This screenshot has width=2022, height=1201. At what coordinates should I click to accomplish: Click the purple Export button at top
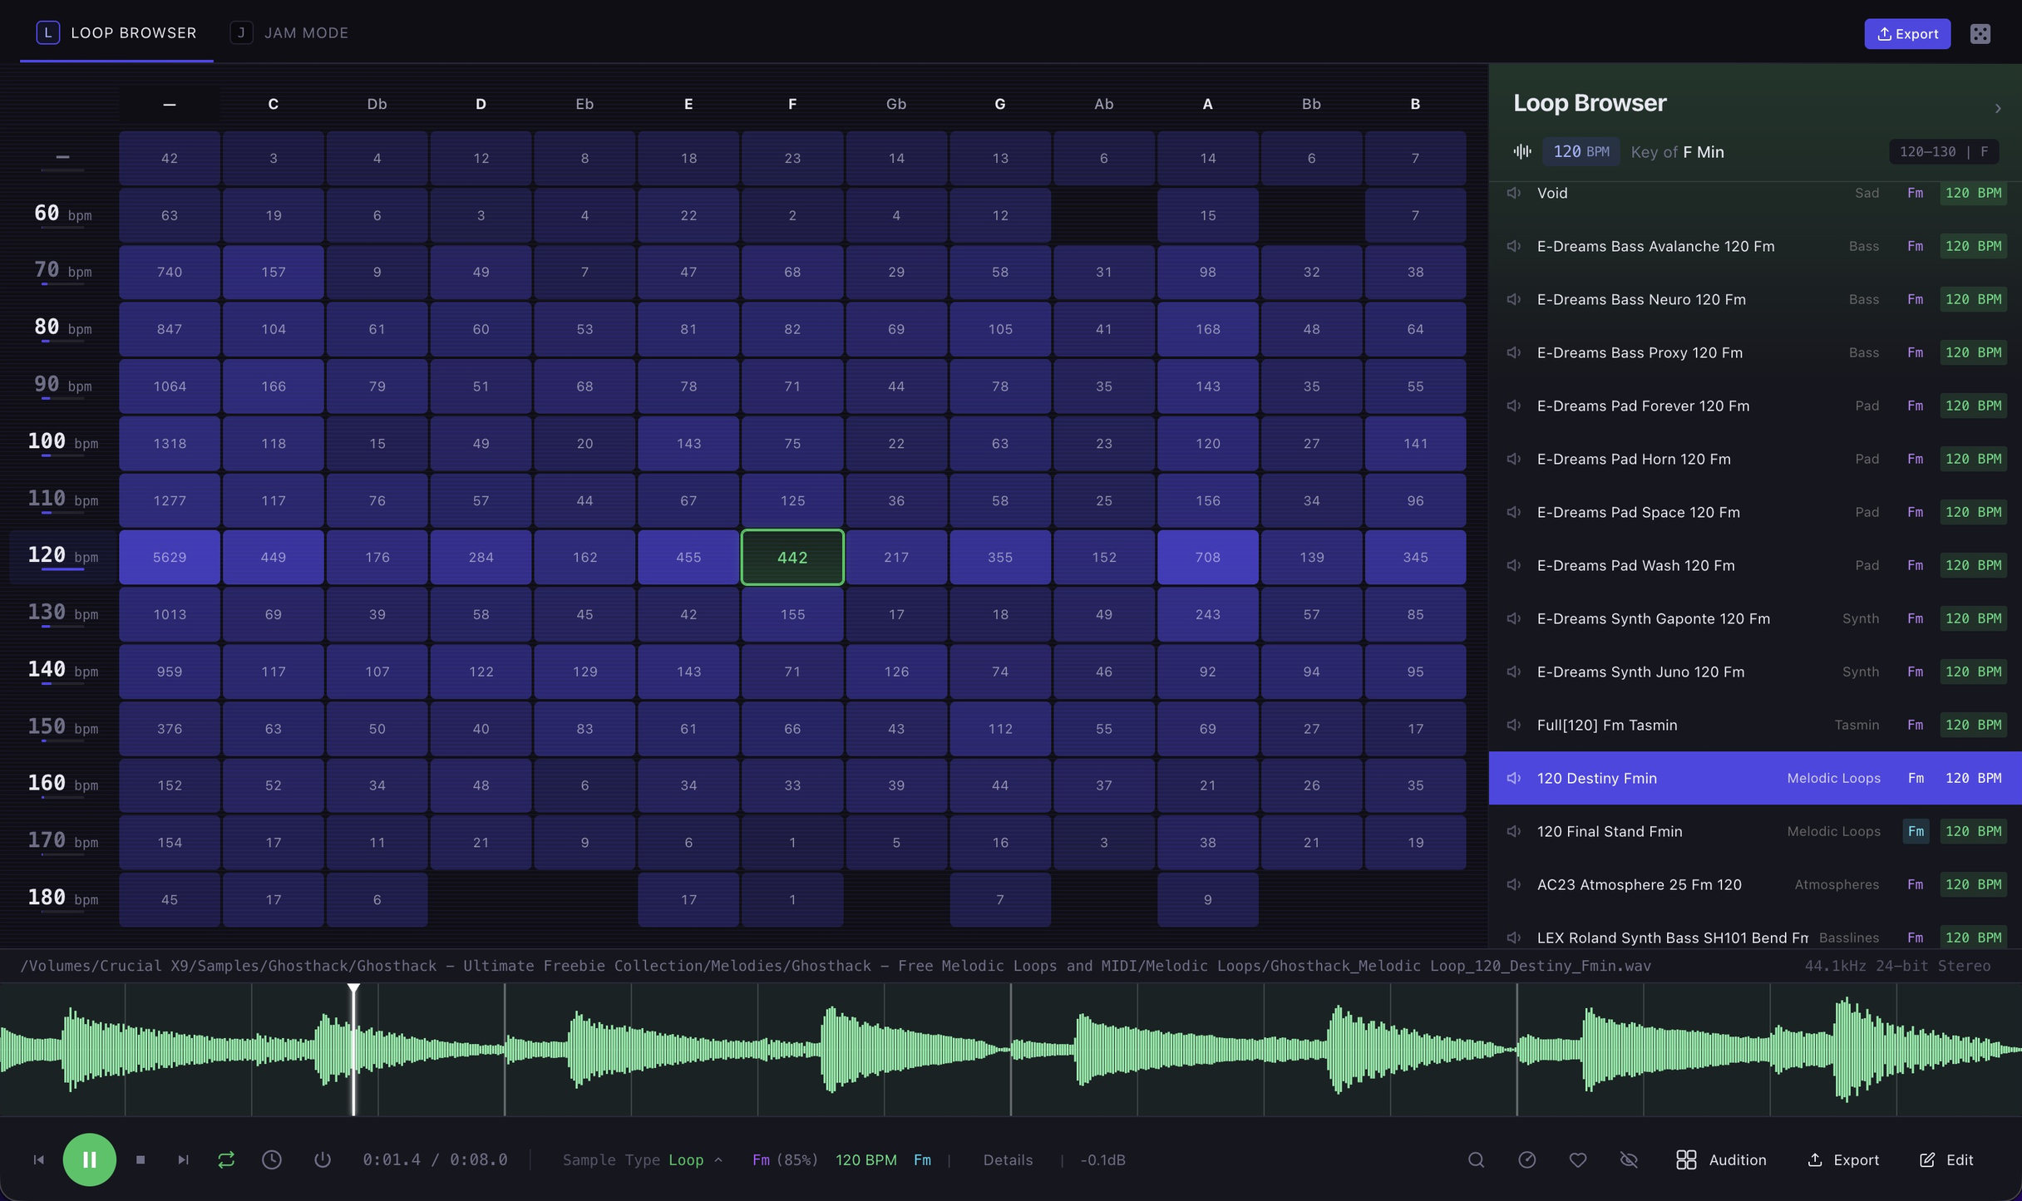coord(1907,33)
